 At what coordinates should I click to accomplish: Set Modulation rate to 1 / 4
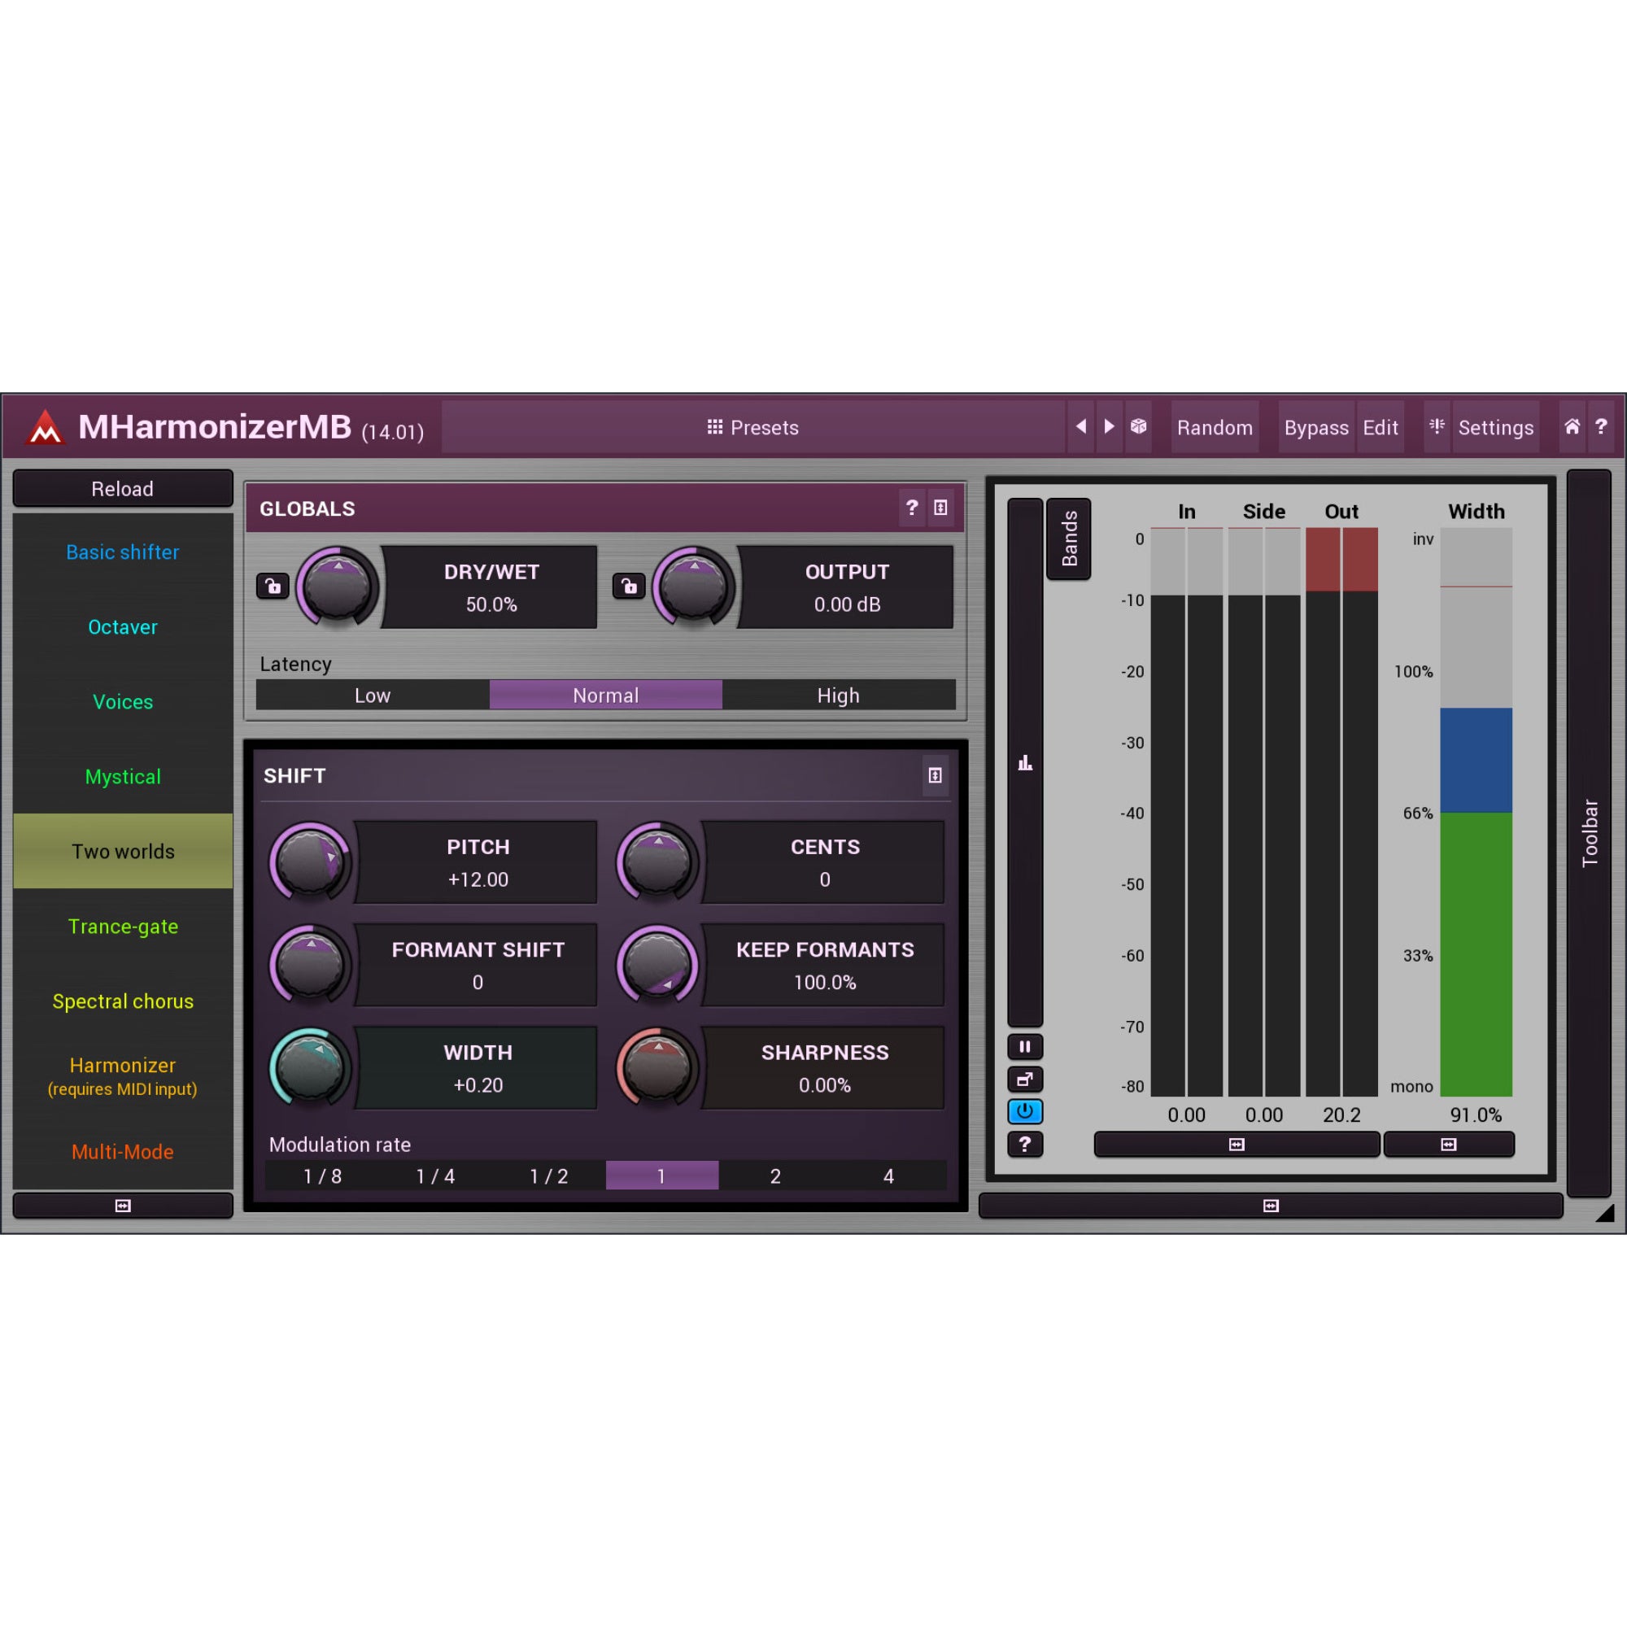(435, 1176)
